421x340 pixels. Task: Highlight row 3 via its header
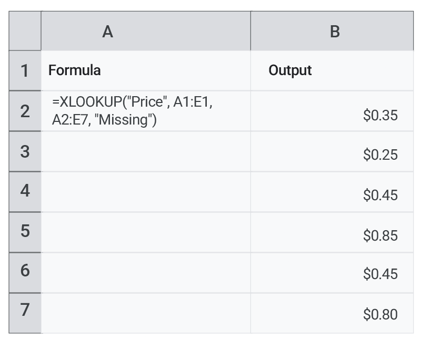25,151
